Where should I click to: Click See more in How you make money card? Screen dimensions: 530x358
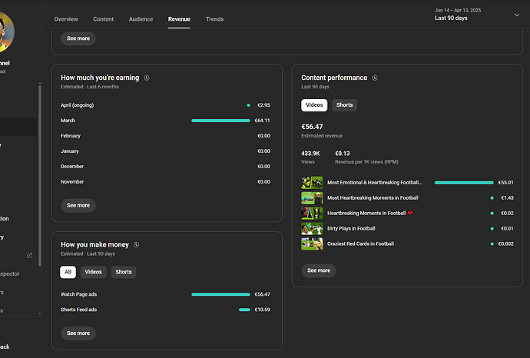tap(78, 333)
